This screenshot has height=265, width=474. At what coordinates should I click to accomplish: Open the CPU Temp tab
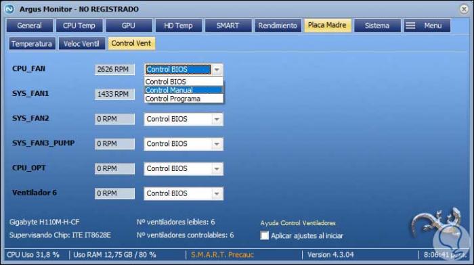point(79,26)
